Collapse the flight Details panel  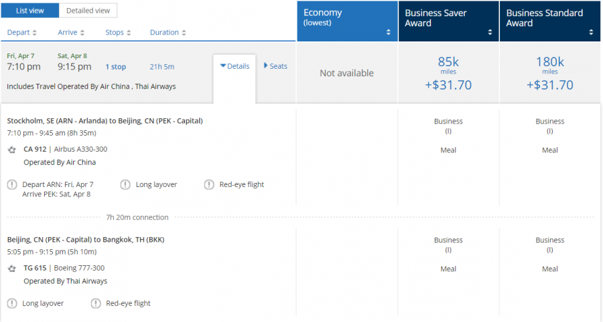pyautogui.click(x=234, y=66)
